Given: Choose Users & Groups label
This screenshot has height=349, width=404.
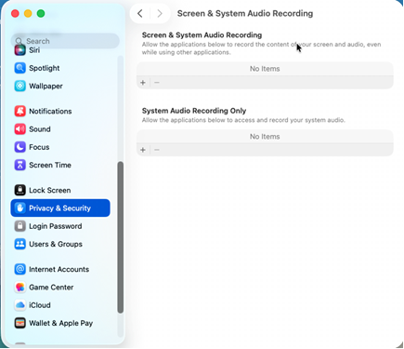Looking at the screenshot, I should [x=56, y=244].
